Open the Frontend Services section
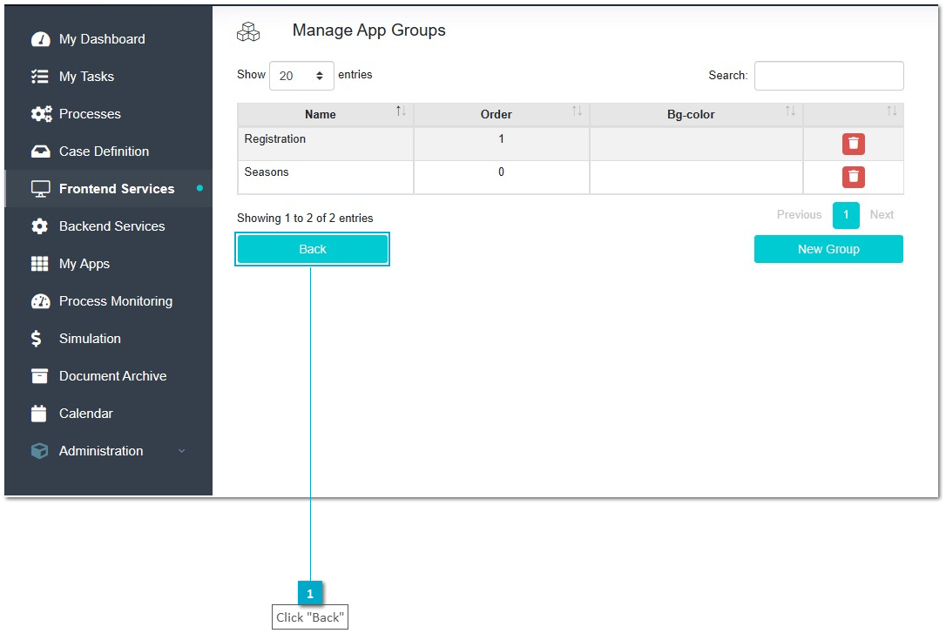Image resolution: width=946 pixels, height=640 pixels. pyautogui.click(x=117, y=189)
